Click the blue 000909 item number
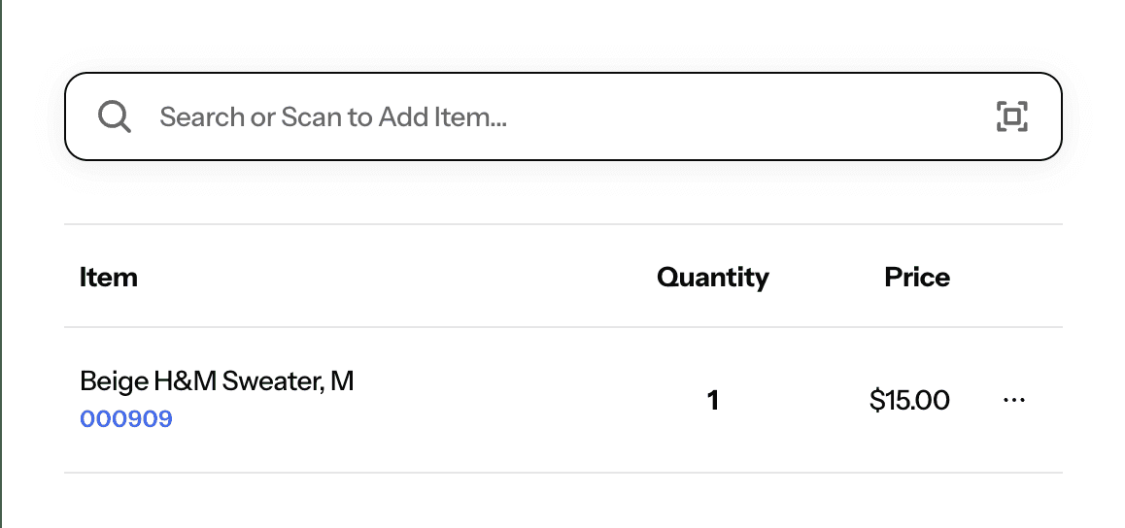This screenshot has width=1125, height=528. 126,419
